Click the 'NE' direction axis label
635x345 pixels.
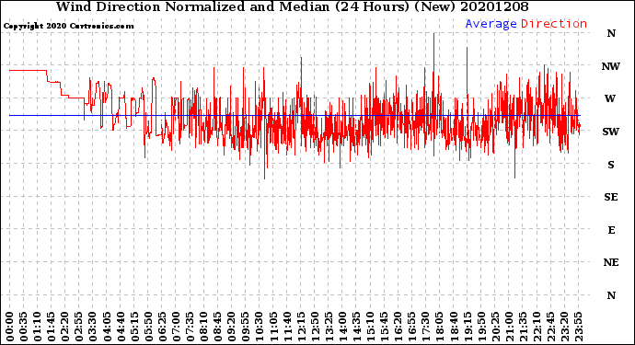[611, 263]
